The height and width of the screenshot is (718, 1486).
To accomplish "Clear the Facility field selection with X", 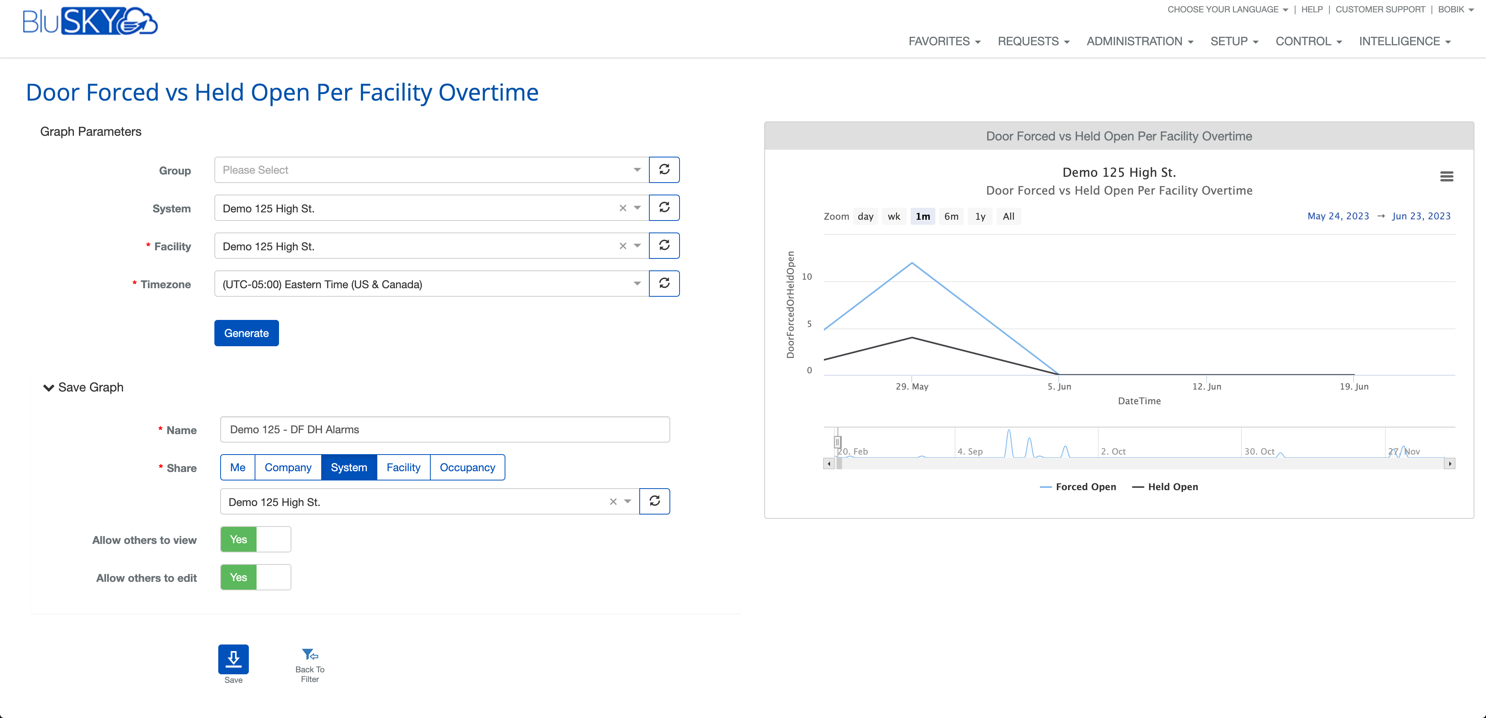I will pos(622,246).
